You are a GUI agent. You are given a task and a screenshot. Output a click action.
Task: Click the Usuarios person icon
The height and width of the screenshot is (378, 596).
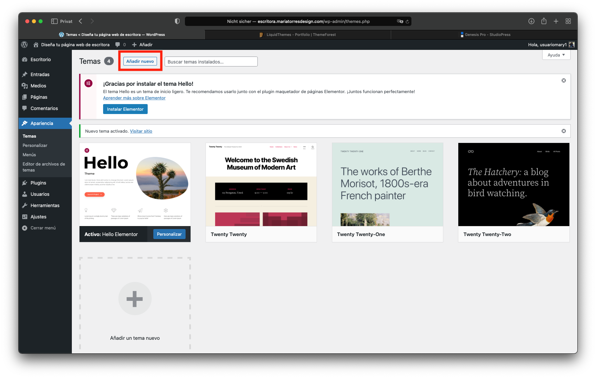click(25, 194)
